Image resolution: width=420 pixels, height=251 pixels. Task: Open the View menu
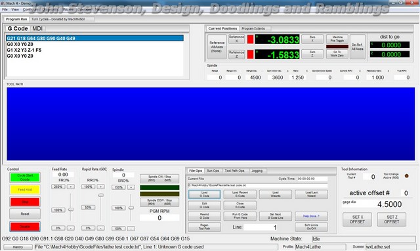pyautogui.click(x=15, y=9)
